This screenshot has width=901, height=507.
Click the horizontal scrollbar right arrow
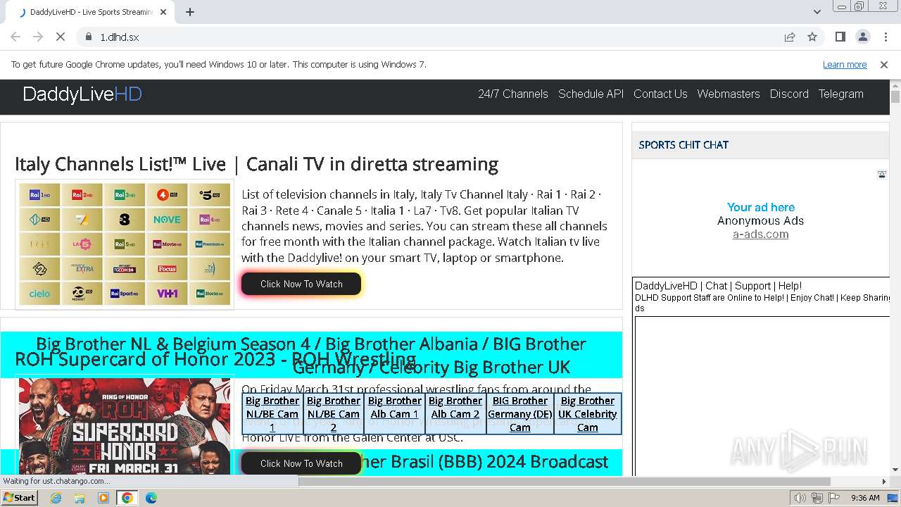884,482
